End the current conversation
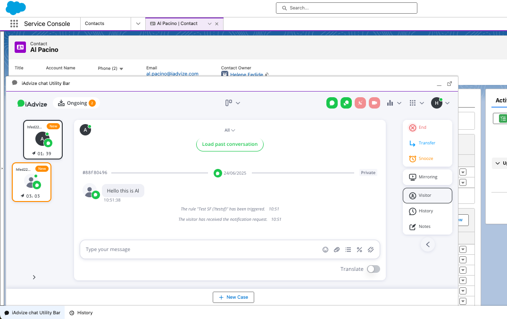 pyautogui.click(x=427, y=127)
